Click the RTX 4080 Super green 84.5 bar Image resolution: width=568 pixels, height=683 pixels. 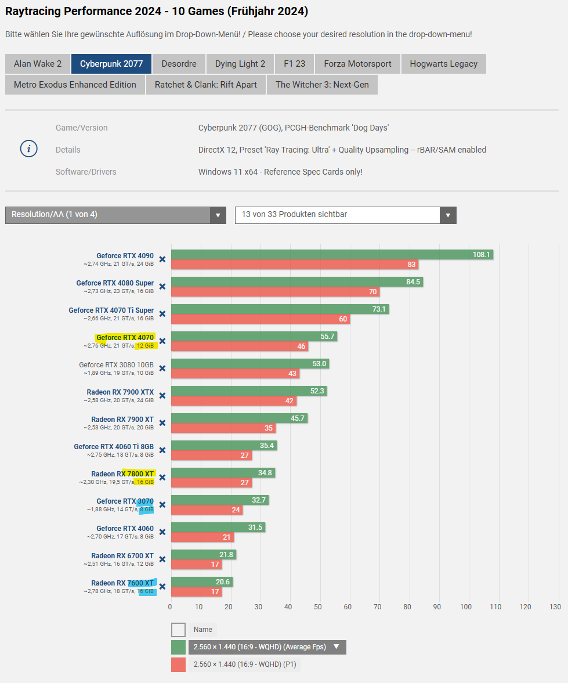click(x=297, y=282)
